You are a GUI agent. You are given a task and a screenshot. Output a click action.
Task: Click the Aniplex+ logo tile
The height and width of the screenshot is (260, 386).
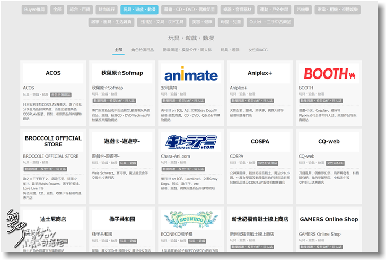[x=260, y=73]
